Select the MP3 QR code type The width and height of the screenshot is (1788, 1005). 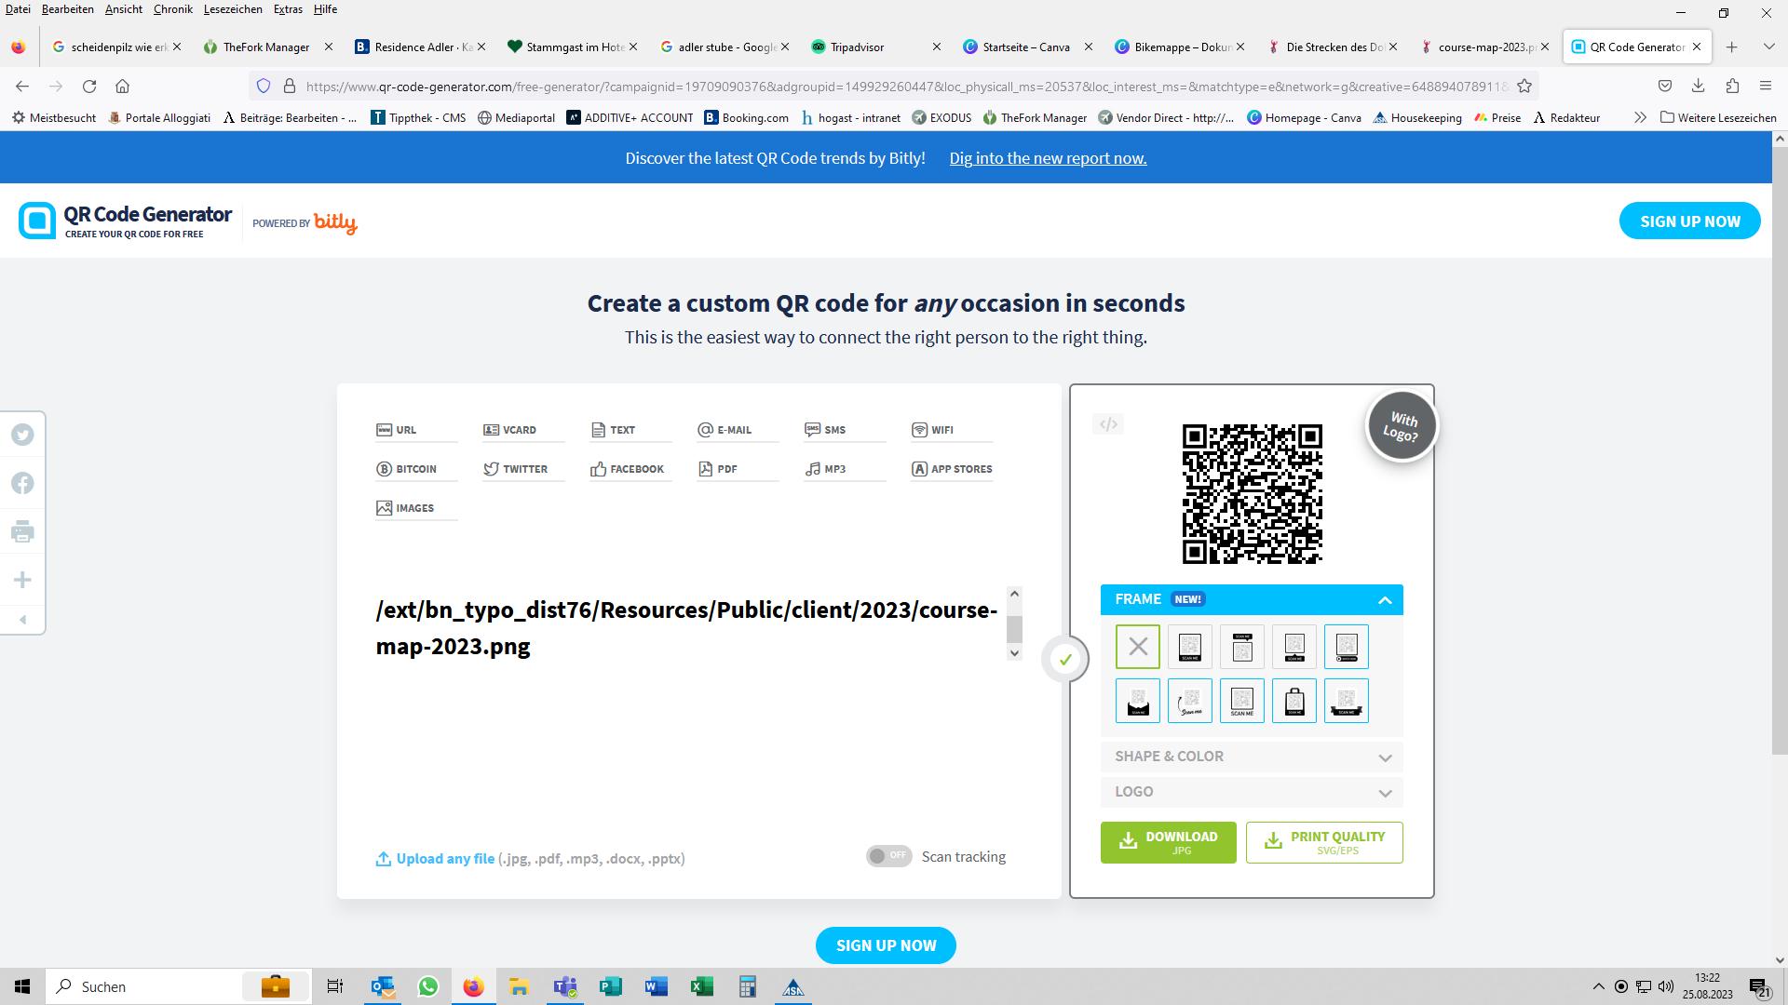(826, 469)
